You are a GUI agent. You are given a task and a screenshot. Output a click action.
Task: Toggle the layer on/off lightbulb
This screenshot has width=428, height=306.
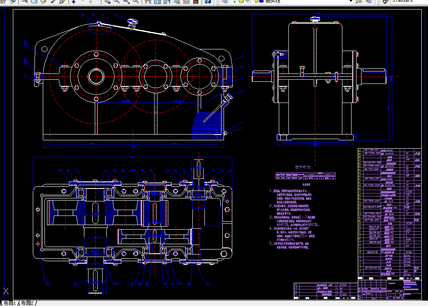(x=234, y=1)
